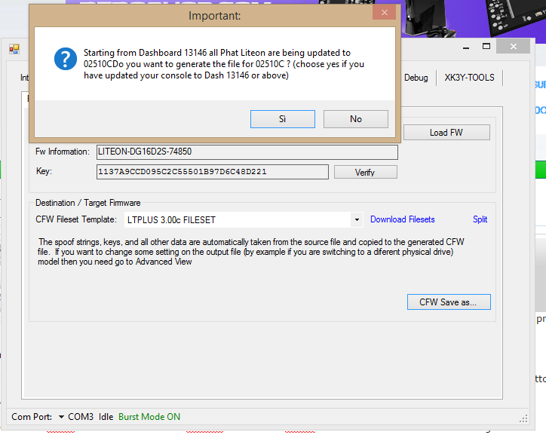The width and height of the screenshot is (546, 435).
Task: Click CFW Save as... button
Action: [x=449, y=302]
